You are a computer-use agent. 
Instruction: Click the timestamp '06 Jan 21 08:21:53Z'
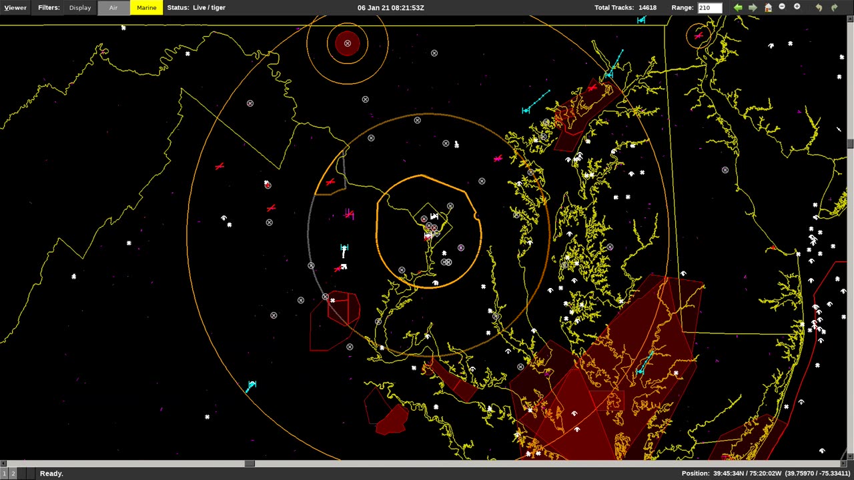coord(391,7)
